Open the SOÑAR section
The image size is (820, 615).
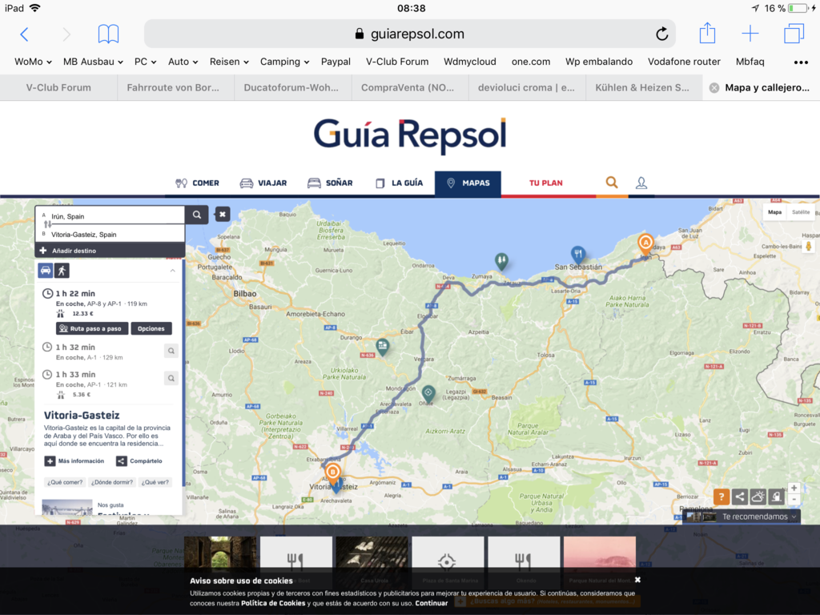pyautogui.click(x=330, y=183)
